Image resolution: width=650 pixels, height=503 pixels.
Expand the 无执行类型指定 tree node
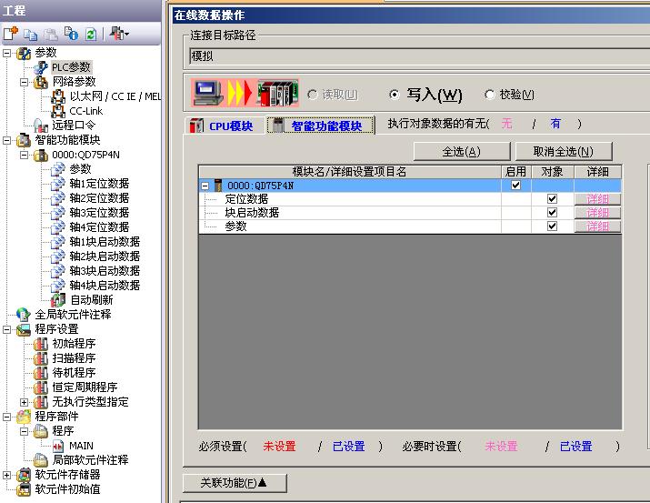pos(25,402)
